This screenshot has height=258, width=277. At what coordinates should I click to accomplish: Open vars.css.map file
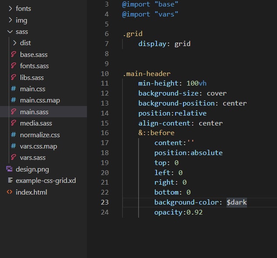pyautogui.click(x=39, y=146)
